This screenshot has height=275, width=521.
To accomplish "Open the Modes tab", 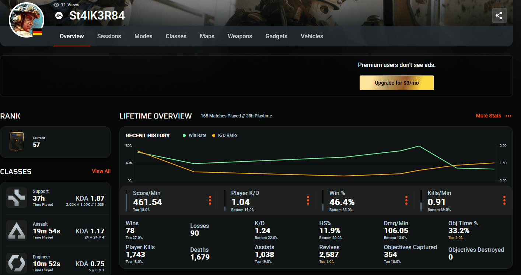I will tap(143, 36).
